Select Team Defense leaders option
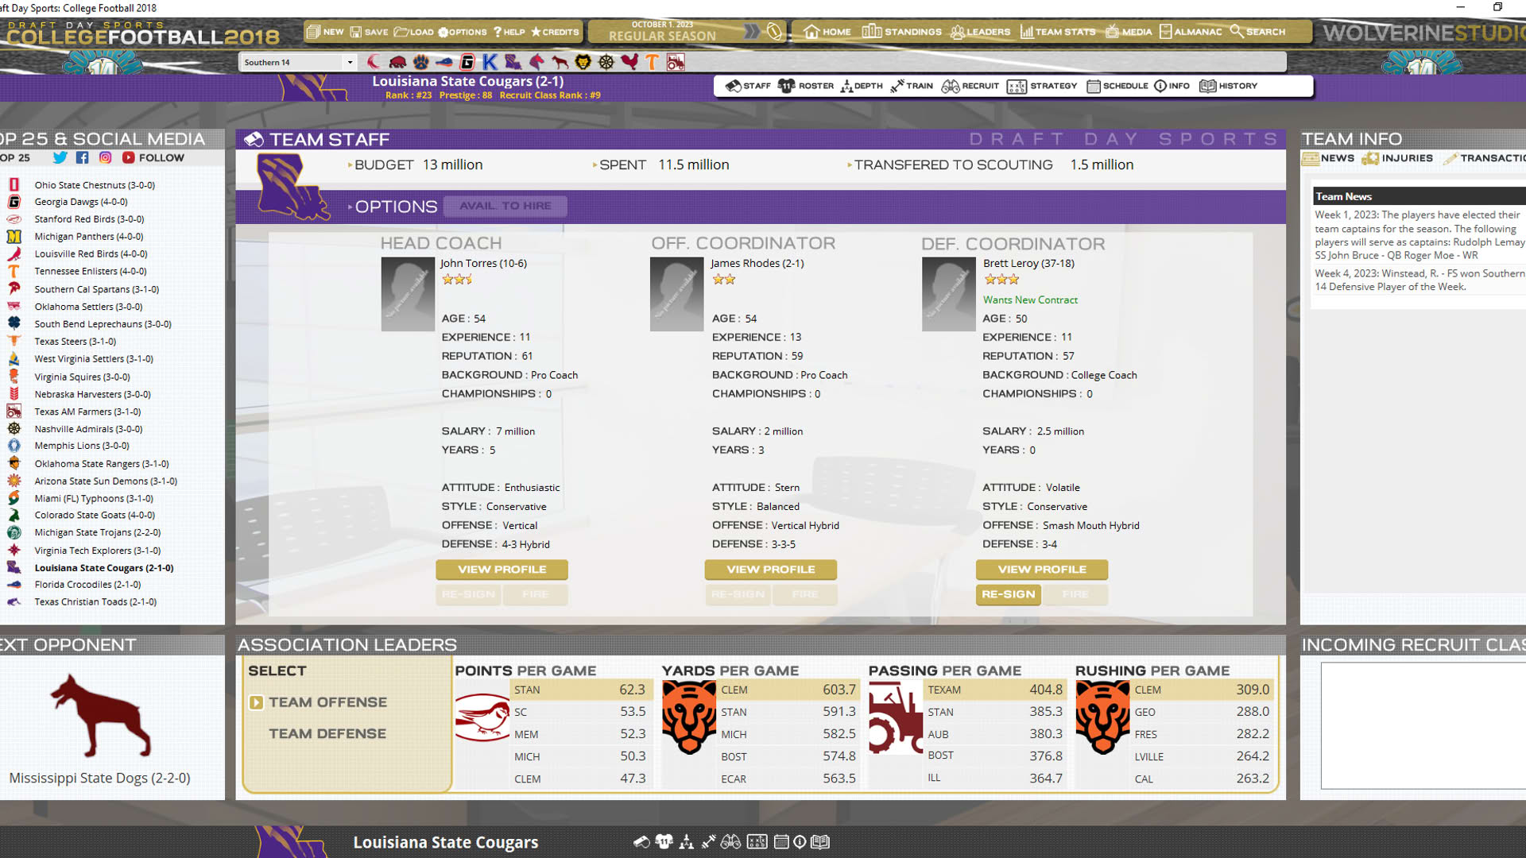 [327, 734]
